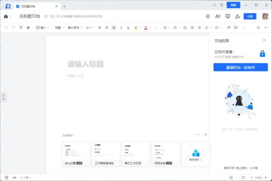
Task: Open the search magnifier in toolbar
Action: point(258,28)
